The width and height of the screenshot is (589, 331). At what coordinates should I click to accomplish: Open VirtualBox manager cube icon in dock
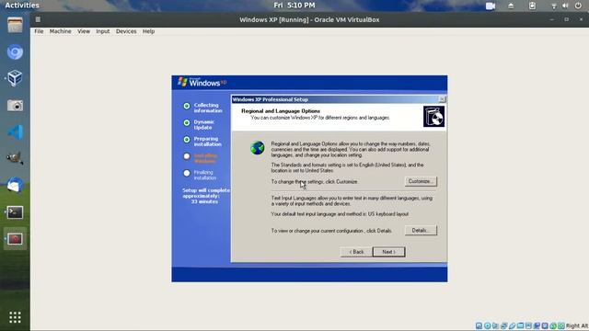[15, 78]
